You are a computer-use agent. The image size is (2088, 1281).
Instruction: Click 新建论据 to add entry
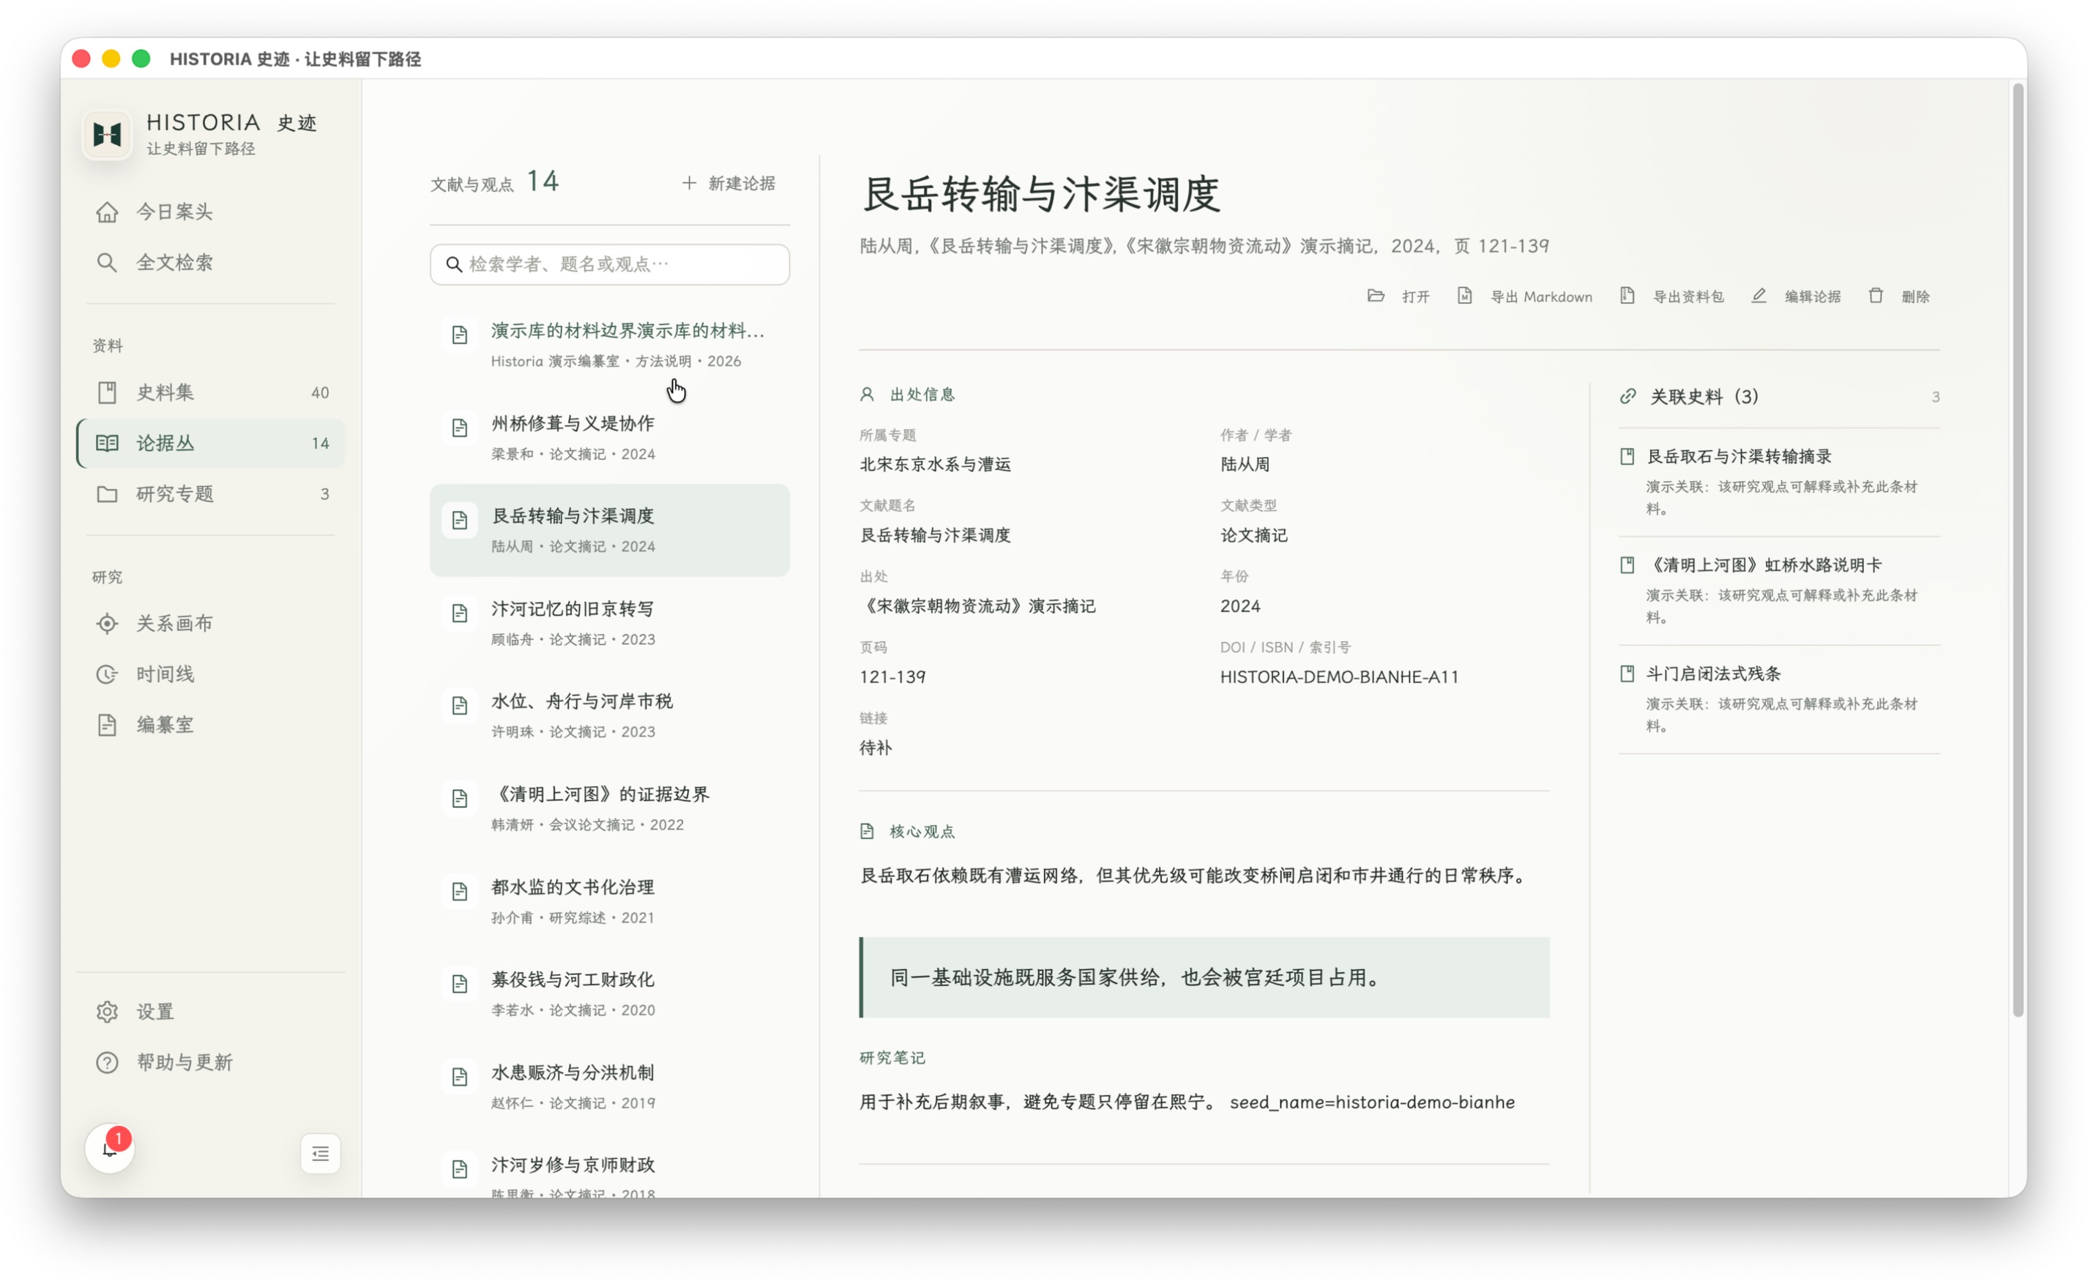coord(728,183)
